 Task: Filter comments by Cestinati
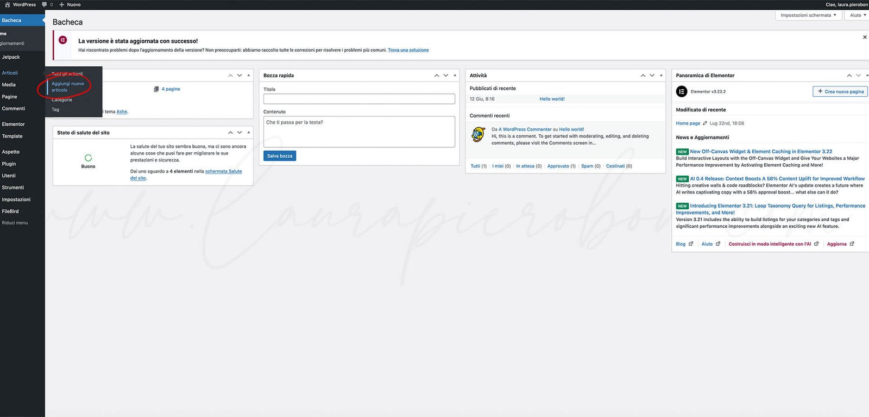[615, 166]
